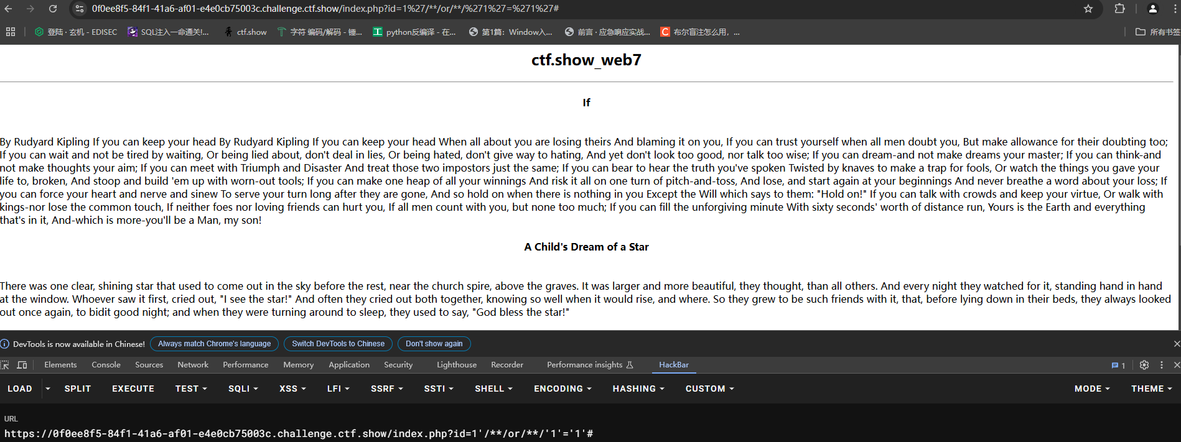Image resolution: width=1181 pixels, height=442 pixels.
Task: Bookmark this page with star icon
Action: pyautogui.click(x=1088, y=9)
